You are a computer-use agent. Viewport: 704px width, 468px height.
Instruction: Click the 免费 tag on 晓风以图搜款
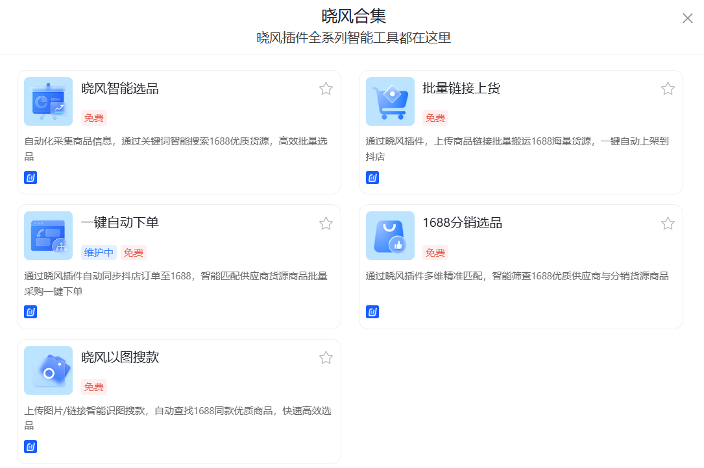point(94,387)
